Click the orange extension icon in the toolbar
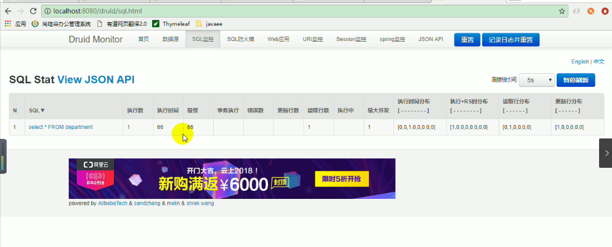The height and width of the screenshot is (247, 612). tap(591, 11)
